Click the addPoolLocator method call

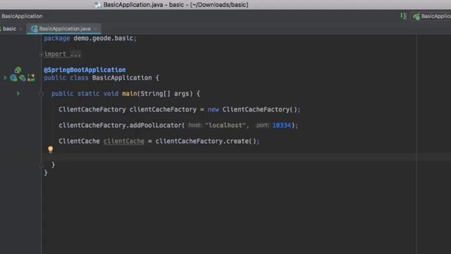tap(155, 126)
